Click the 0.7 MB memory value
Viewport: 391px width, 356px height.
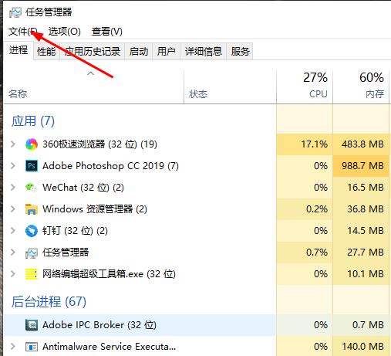368,325
